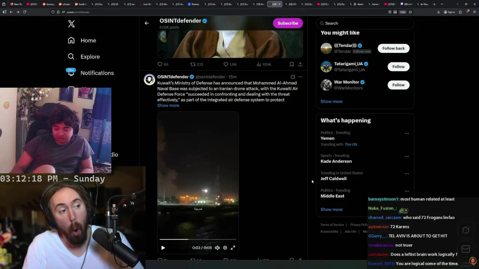Viewport: 479px width, 269px height.
Task: Open the Yemen trending topic
Action: click(x=327, y=138)
